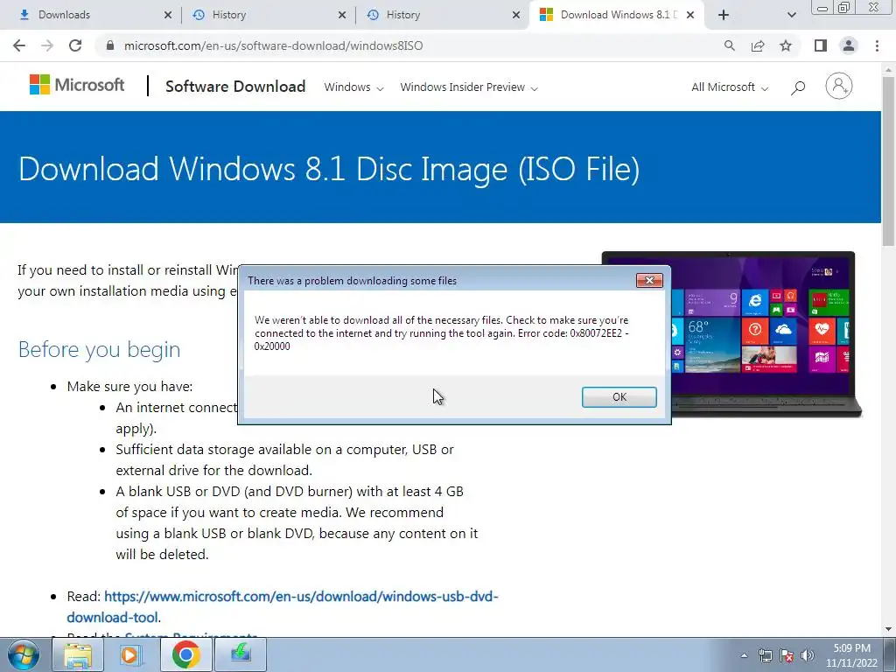Viewport: 896px width, 672px height.
Task: Switch to the Downloads tab
Action: (91, 15)
